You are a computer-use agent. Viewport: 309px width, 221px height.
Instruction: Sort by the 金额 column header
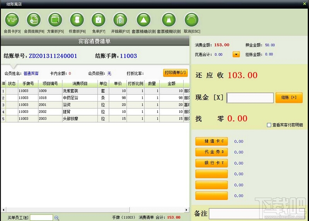[x=171, y=83]
